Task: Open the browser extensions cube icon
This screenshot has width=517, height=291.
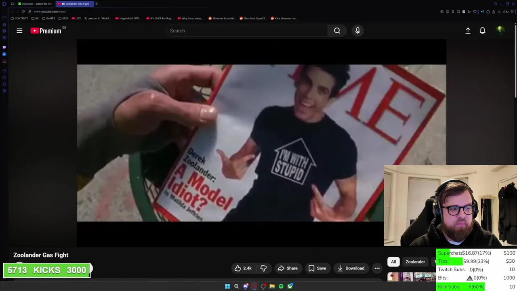Action: pyautogui.click(x=488, y=12)
